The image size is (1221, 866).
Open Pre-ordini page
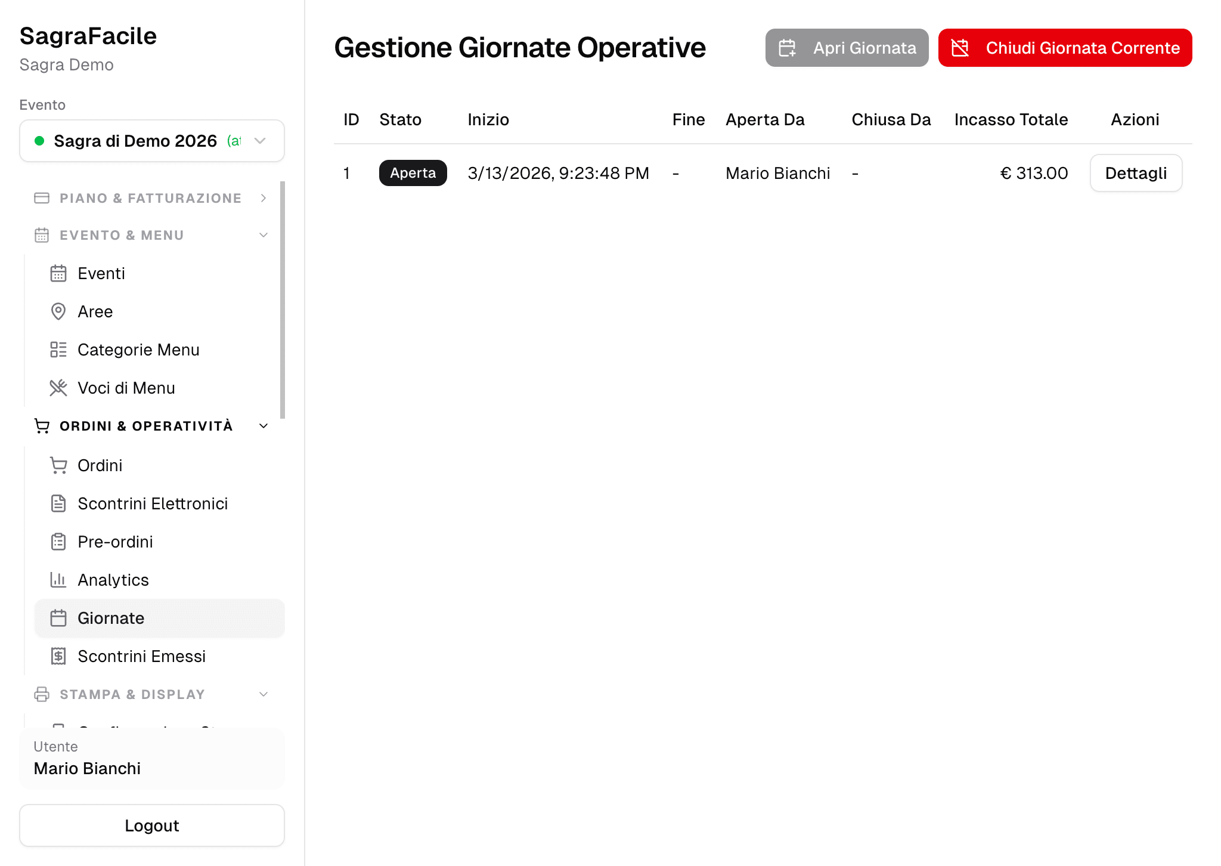pos(159,542)
